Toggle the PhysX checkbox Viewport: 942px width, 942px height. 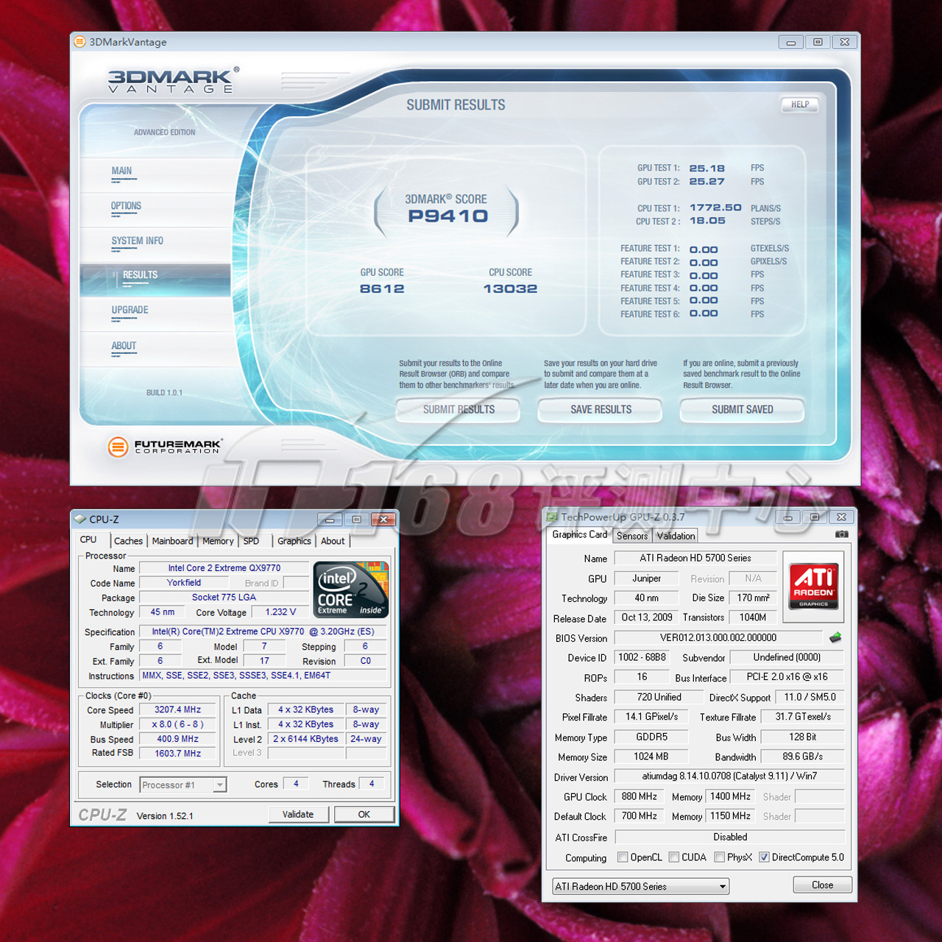tap(719, 857)
